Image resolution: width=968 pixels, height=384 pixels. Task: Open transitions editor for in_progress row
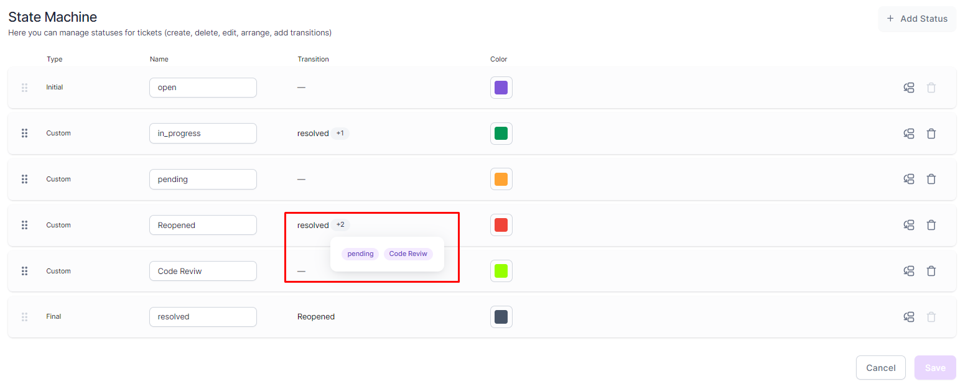[908, 134]
